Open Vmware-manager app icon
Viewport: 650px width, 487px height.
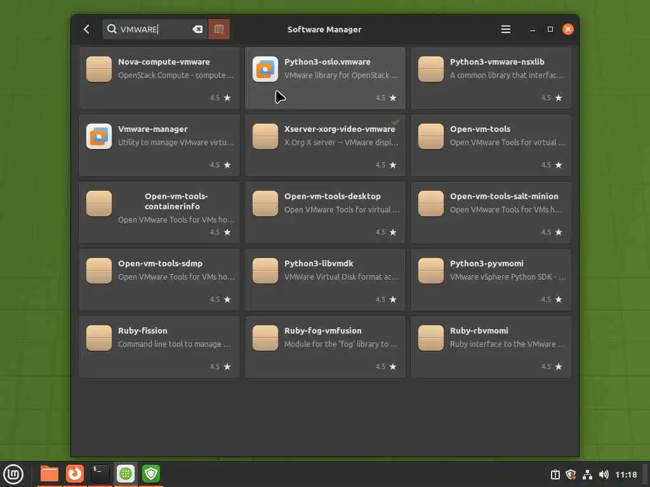[98, 136]
